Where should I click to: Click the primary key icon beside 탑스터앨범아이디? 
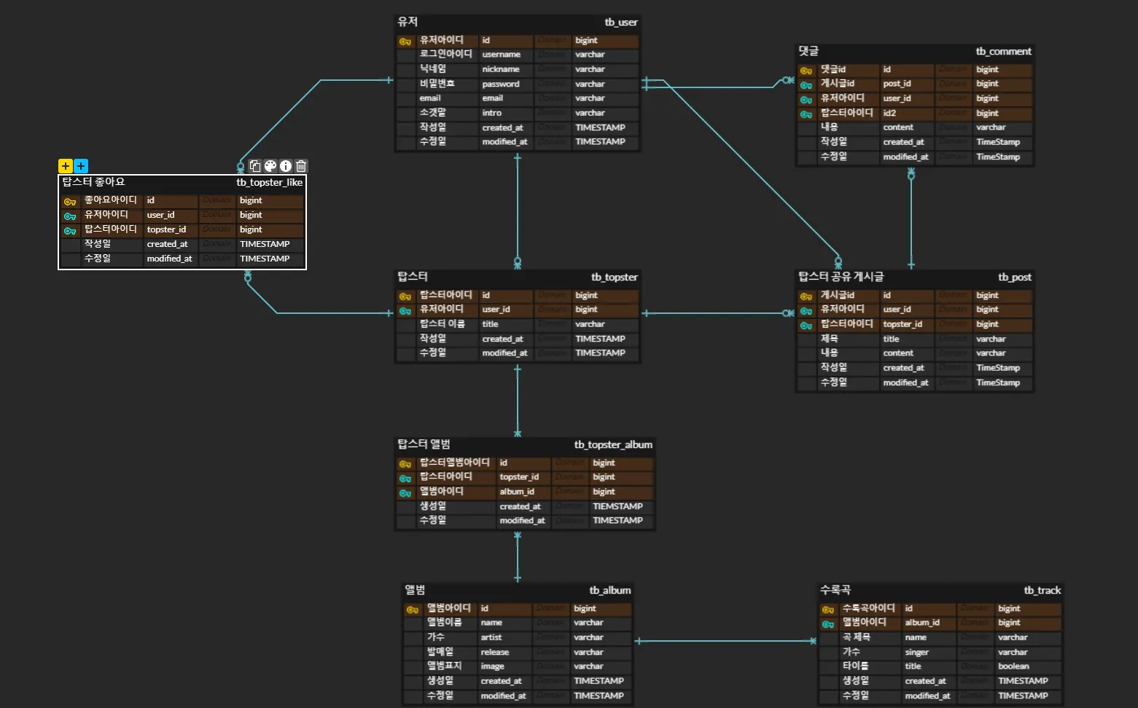(405, 464)
